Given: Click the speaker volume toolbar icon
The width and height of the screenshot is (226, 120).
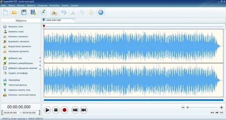Looking at the screenshot, I should pos(54,12).
